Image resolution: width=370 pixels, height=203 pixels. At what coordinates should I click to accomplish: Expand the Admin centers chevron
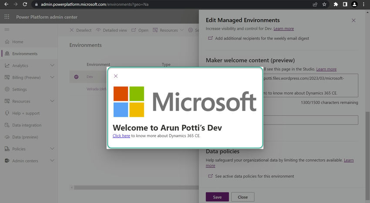(52, 160)
